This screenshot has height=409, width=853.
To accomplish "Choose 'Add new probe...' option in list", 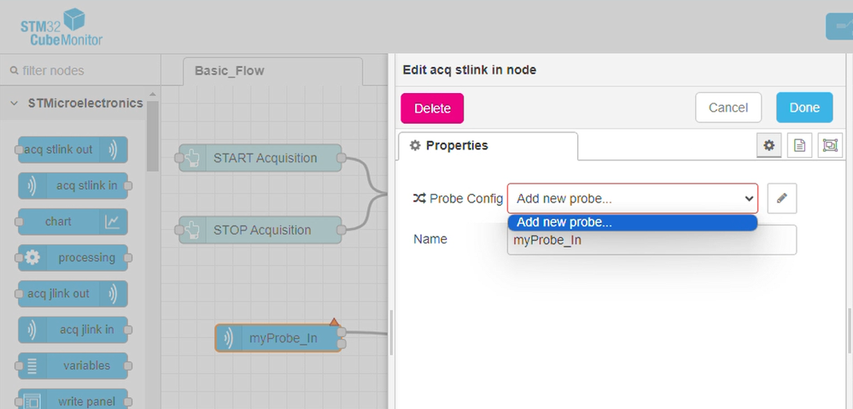I will tap(632, 223).
